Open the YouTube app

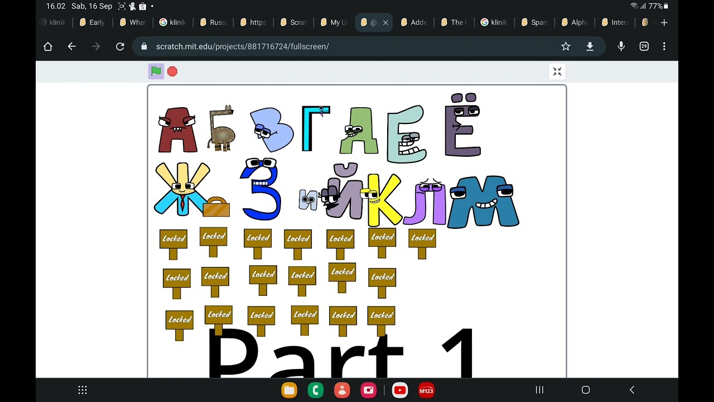click(400, 390)
